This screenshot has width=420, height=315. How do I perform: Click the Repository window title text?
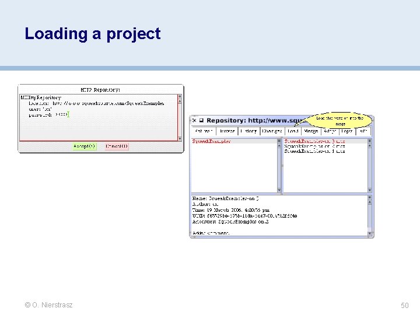256,120
